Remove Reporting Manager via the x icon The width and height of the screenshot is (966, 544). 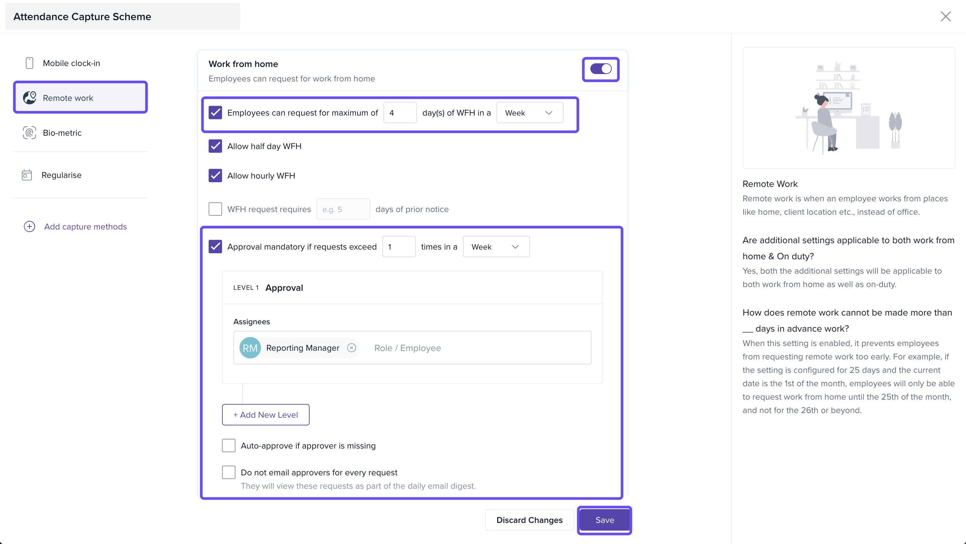(352, 348)
